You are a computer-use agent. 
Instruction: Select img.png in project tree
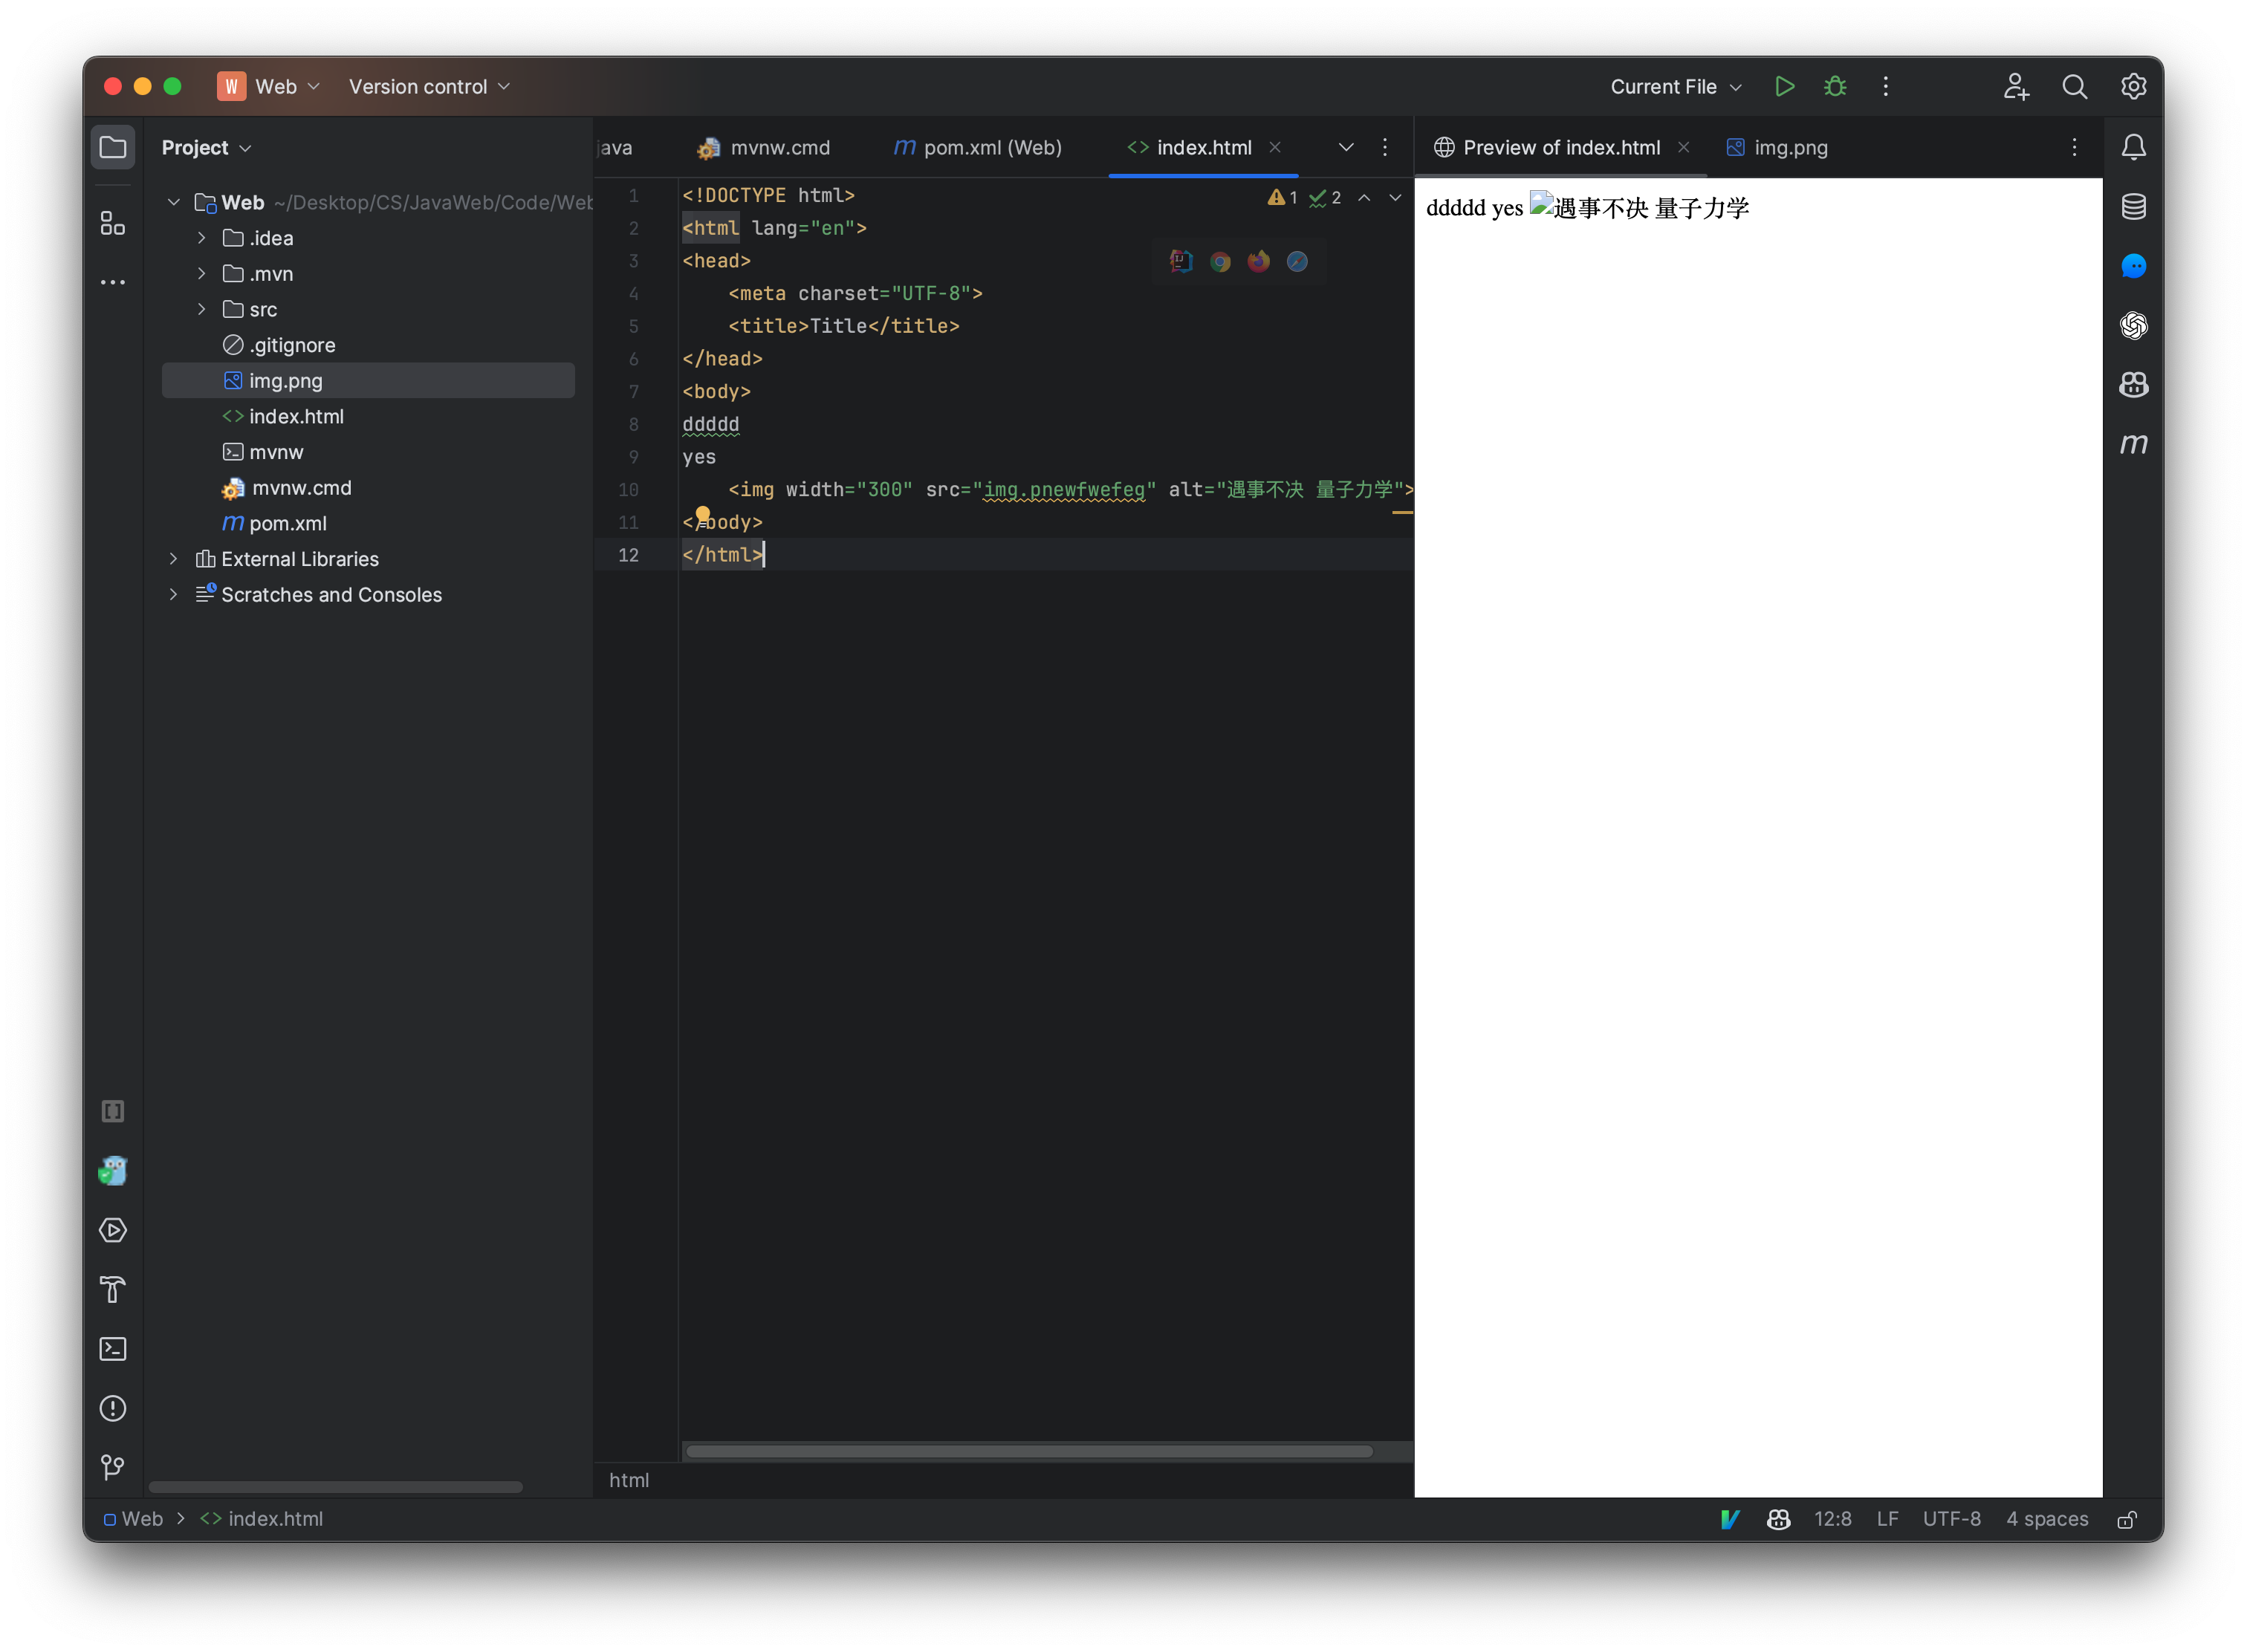pyautogui.click(x=368, y=381)
